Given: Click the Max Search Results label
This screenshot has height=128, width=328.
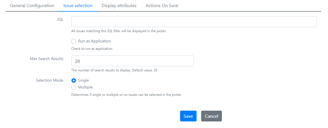Looking at the screenshot, I should click(x=46, y=59).
